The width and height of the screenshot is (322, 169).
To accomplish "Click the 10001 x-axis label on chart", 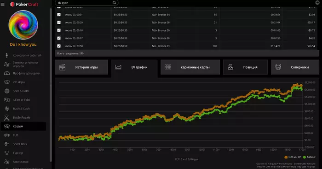I will pyautogui.click(x=202, y=150).
